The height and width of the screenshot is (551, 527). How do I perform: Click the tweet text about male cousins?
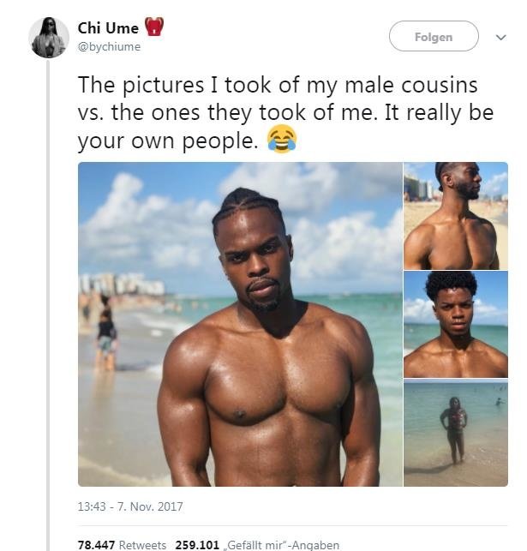[285, 113]
